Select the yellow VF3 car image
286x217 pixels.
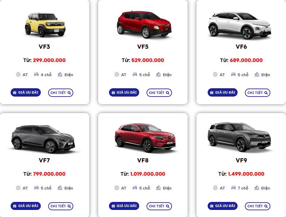click(x=45, y=25)
